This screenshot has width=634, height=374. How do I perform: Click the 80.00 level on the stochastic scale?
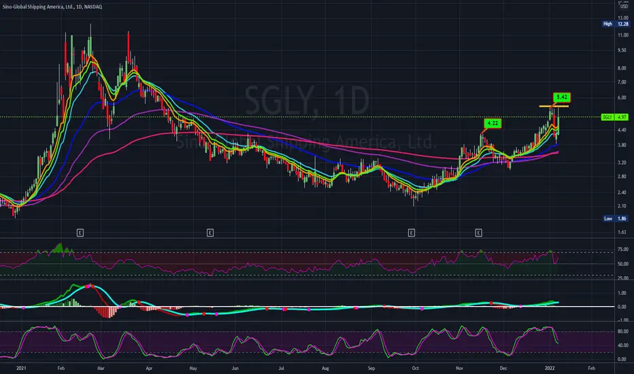point(623,332)
